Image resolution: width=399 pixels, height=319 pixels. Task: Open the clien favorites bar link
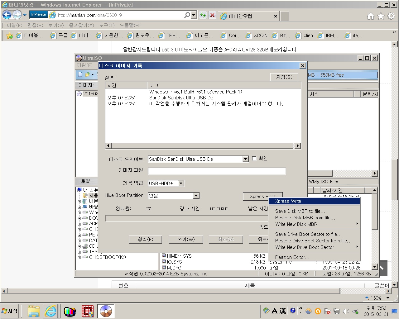click(x=304, y=36)
